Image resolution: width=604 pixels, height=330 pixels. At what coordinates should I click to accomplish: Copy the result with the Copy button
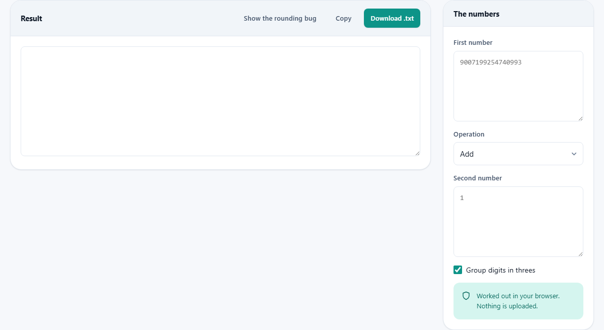(x=344, y=18)
